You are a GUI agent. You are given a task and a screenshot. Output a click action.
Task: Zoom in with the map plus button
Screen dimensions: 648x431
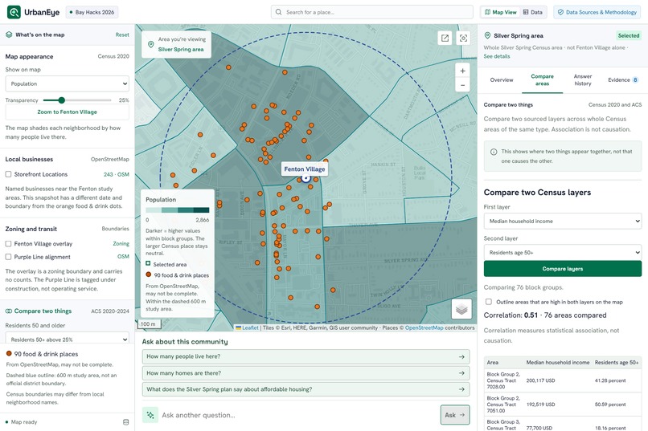point(462,71)
